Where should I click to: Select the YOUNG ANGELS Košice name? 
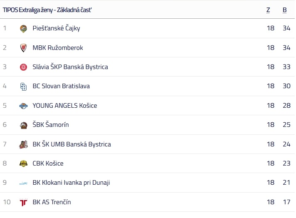click(x=65, y=106)
